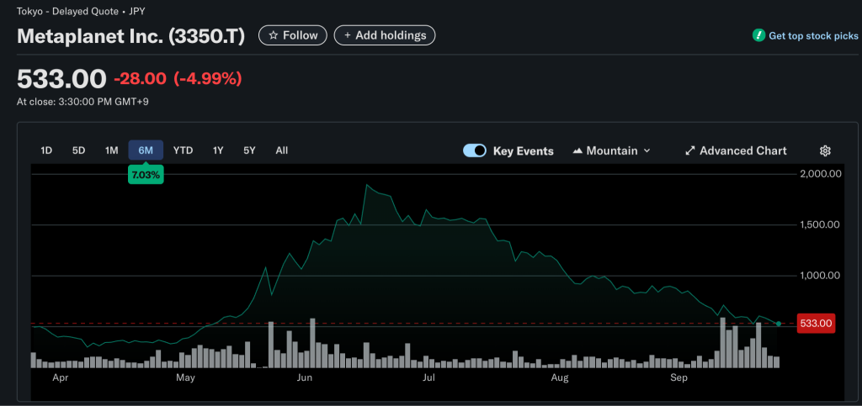Click the May label on time axis
Image resolution: width=862 pixels, height=406 pixels.
(x=186, y=378)
